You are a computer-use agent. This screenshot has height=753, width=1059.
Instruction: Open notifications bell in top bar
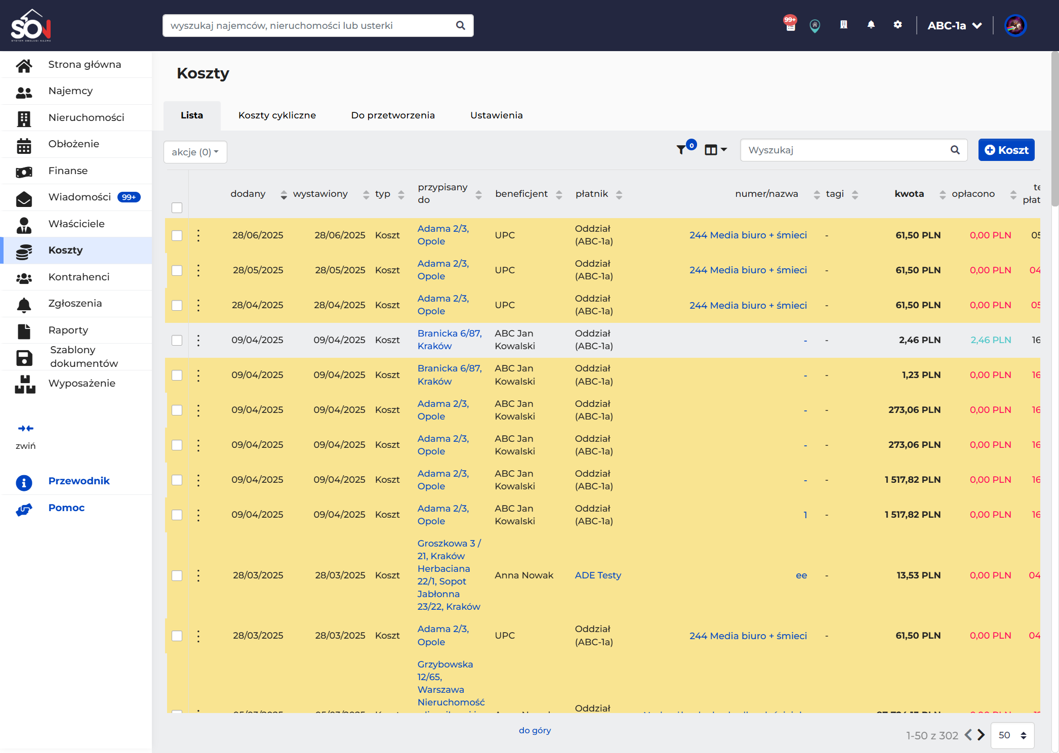[x=871, y=24]
